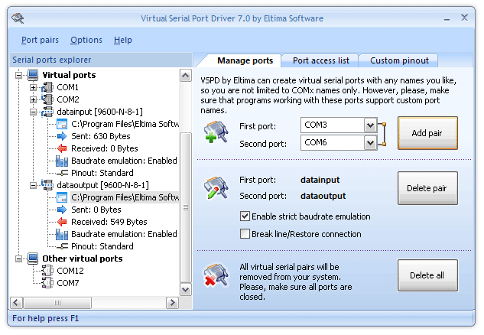Viewport: 484px width, 335px height.
Task: Expand the COM2 tree node
Action: click(33, 99)
